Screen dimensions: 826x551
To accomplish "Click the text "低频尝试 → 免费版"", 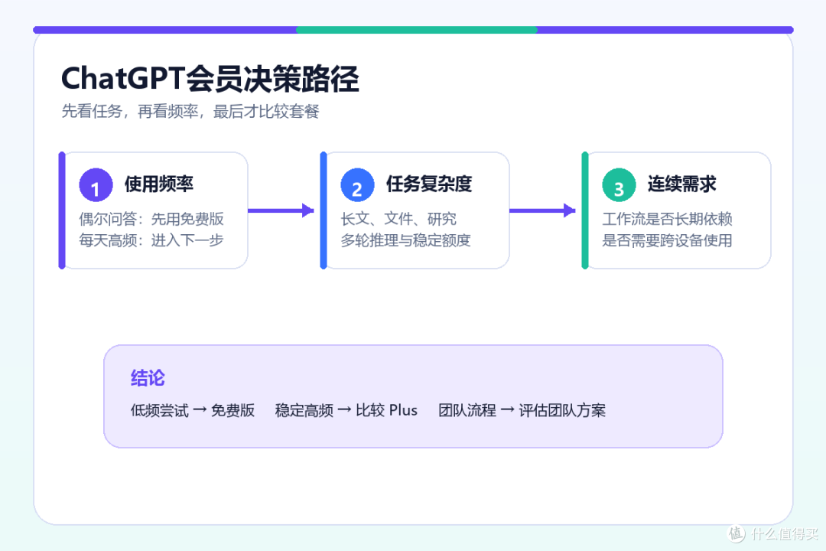I will point(192,410).
